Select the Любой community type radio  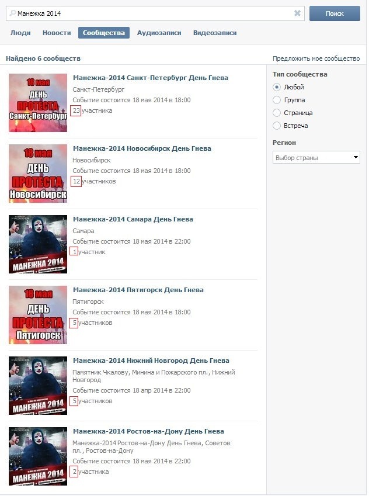(277, 87)
